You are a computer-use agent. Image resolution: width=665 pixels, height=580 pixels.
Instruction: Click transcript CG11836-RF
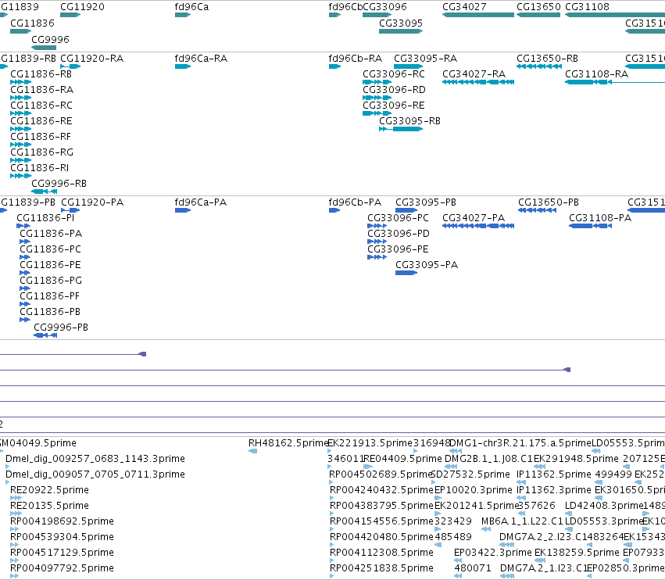click(21, 145)
